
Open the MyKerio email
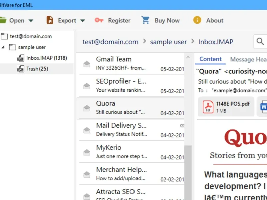click(131, 152)
